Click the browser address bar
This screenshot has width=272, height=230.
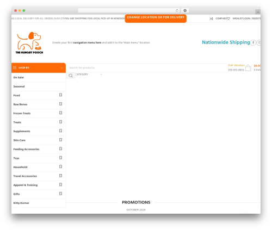pos(129,10)
